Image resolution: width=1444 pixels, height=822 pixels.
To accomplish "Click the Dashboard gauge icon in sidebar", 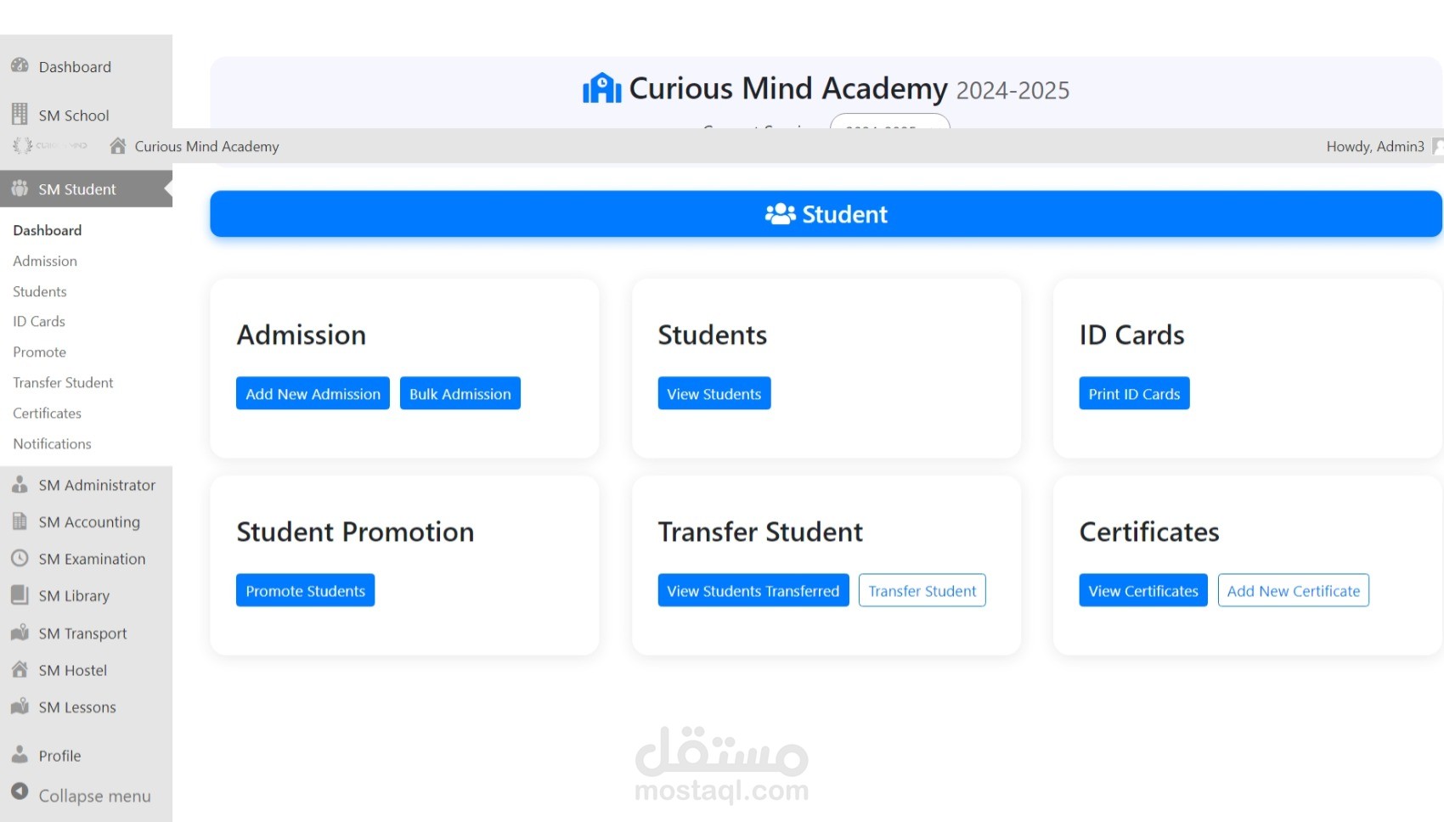I will [x=20, y=65].
